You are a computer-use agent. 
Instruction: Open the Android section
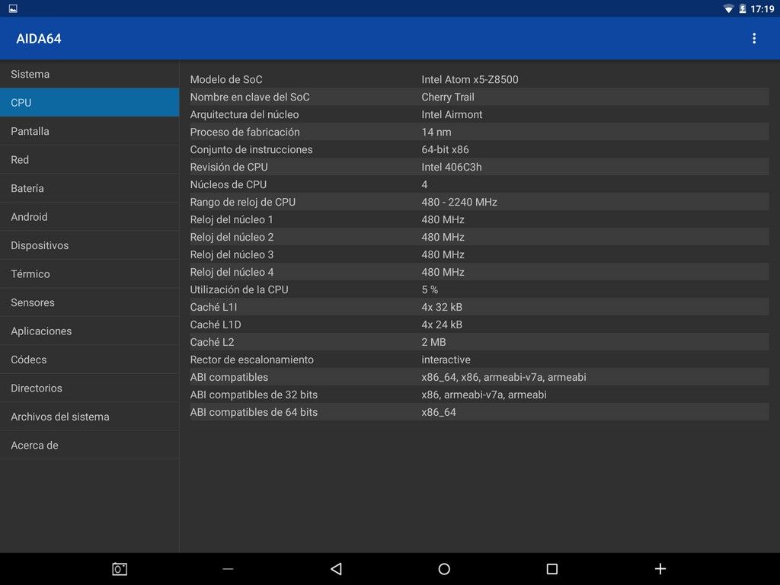coord(90,217)
